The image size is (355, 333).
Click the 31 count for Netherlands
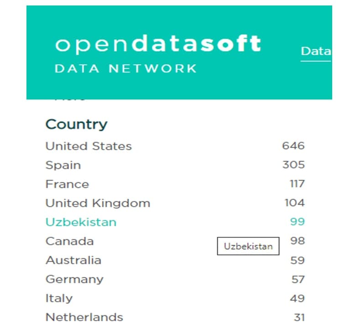pyautogui.click(x=299, y=317)
